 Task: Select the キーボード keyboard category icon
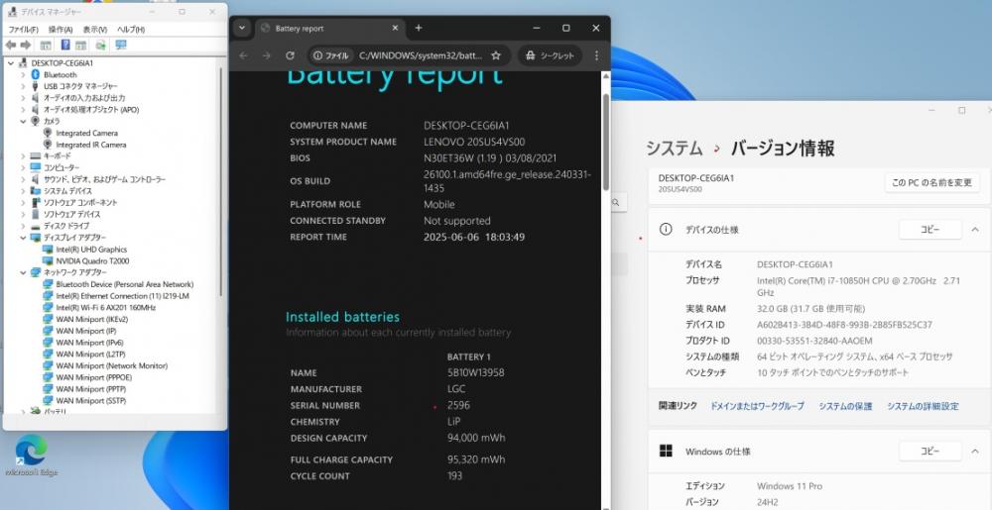click(35, 155)
